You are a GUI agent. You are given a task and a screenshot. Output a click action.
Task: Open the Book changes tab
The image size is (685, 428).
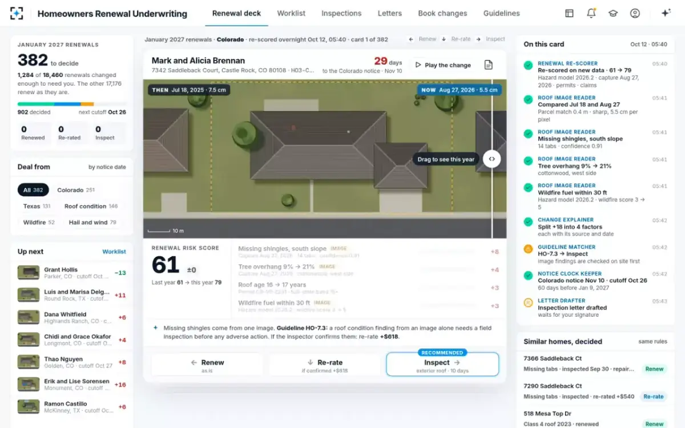(x=442, y=13)
